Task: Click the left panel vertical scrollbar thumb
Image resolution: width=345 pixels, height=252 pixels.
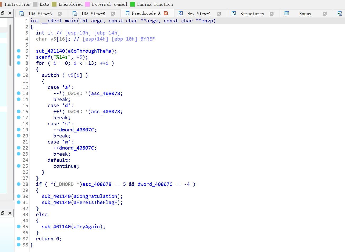Action: [10, 45]
